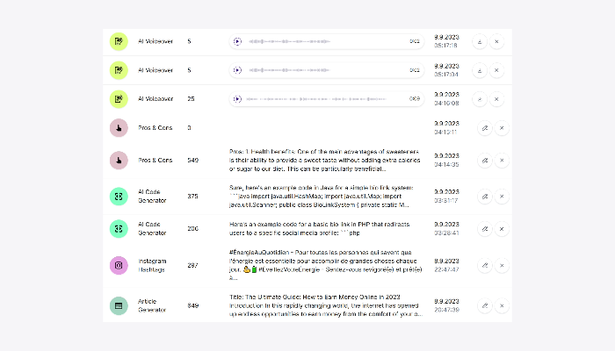Delete the empty Pros & Cons entry
The image size is (615, 351).
(x=502, y=128)
